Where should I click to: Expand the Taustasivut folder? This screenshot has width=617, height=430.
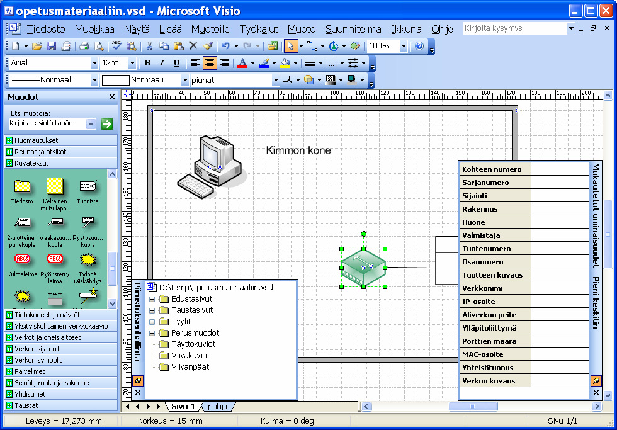pyautogui.click(x=152, y=311)
